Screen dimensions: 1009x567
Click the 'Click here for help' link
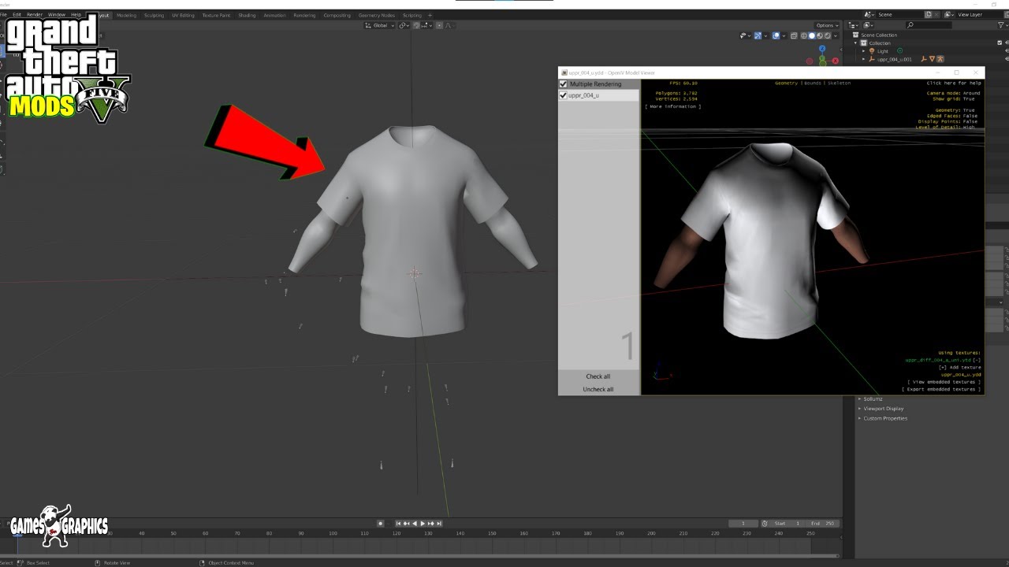(954, 83)
